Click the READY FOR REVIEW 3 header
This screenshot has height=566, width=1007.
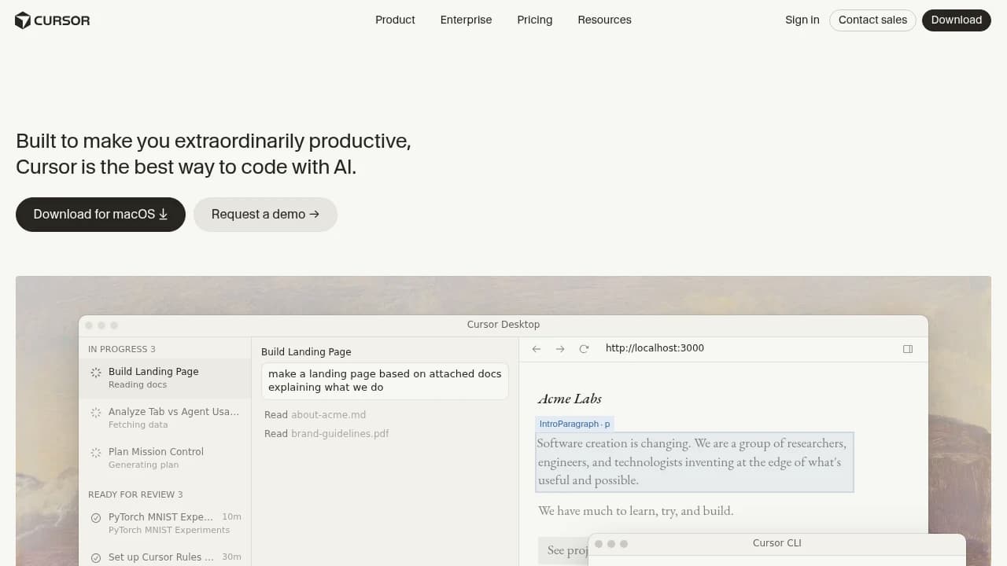click(x=135, y=494)
